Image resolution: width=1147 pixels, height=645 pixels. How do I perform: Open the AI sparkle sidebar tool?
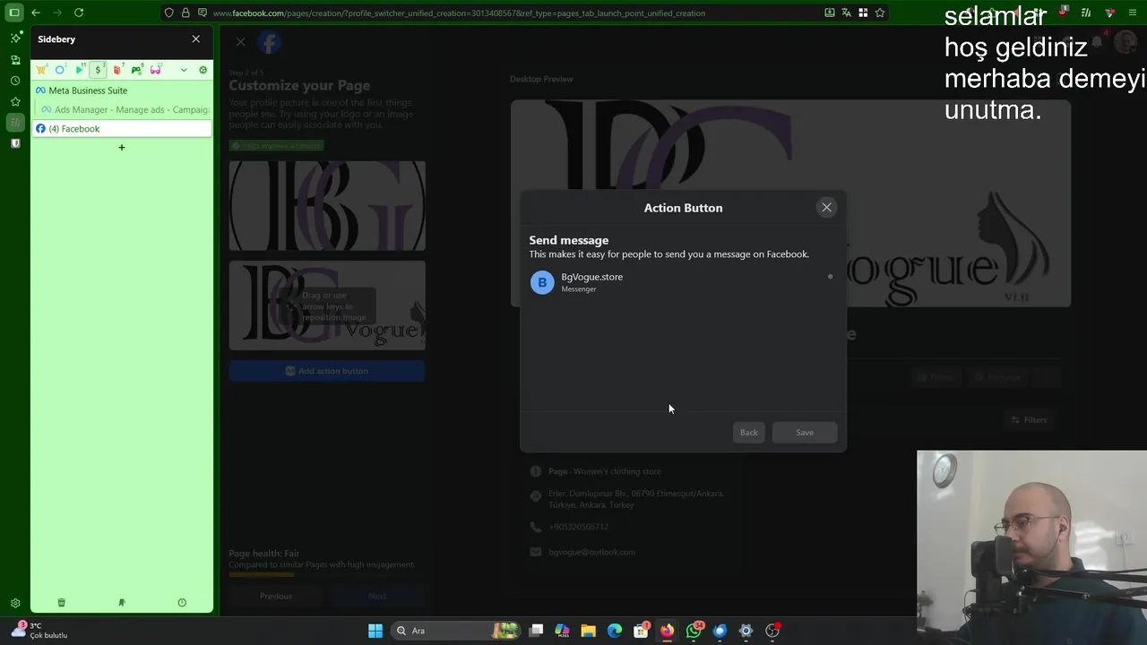coord(15,39)
